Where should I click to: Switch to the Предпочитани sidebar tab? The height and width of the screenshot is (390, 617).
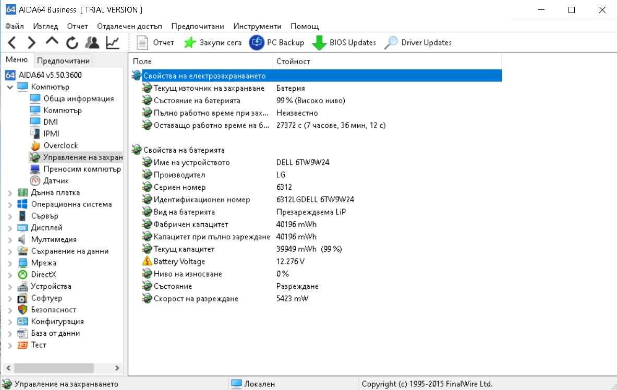pyautogui.click(x=63, y=60)
